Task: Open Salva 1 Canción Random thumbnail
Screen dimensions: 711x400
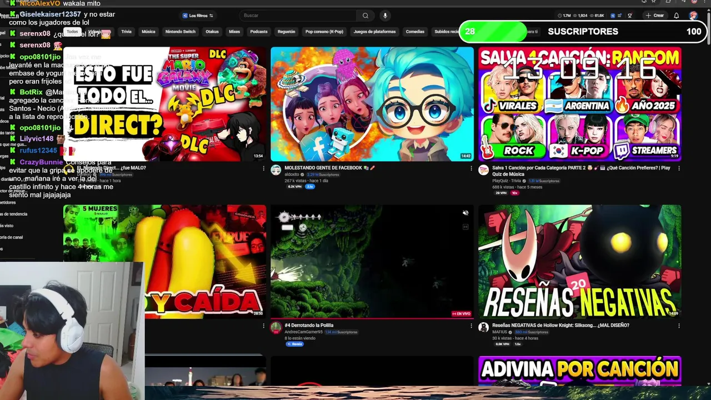Action: click(580, 104)
